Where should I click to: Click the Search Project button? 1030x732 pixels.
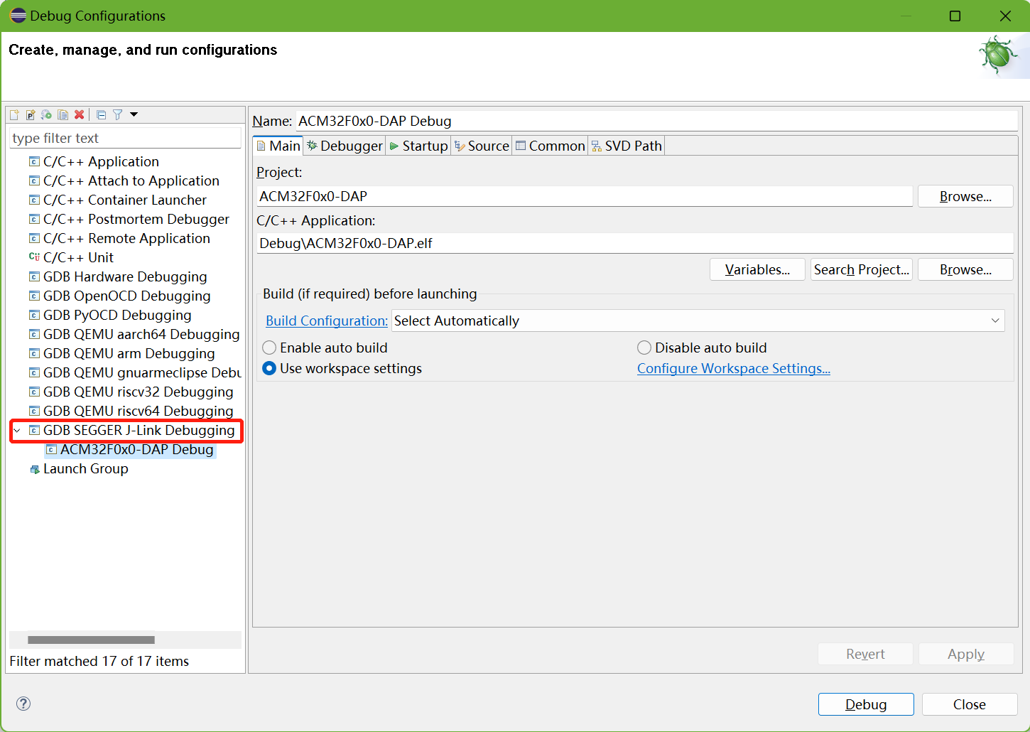[x=861, y=269]
